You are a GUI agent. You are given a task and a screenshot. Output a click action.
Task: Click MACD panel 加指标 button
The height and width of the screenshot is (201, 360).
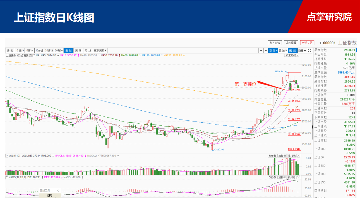pos(282,177)
